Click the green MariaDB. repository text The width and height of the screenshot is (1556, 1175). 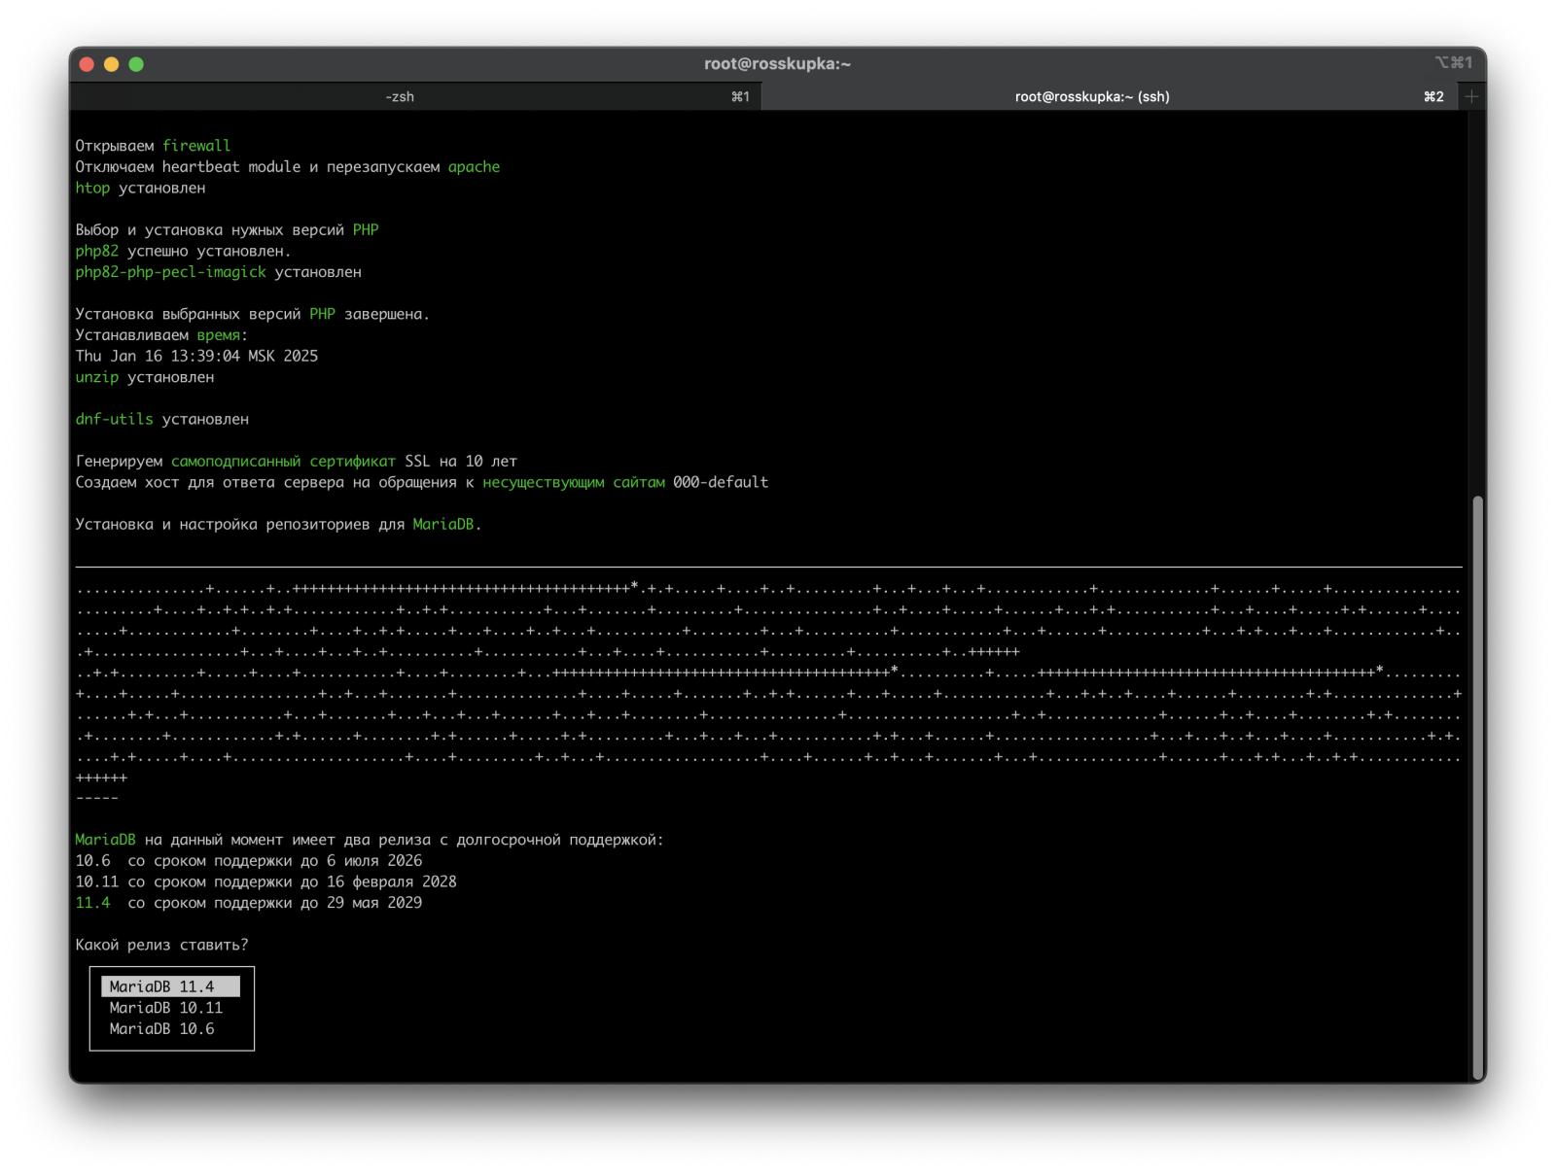(447, 525)
